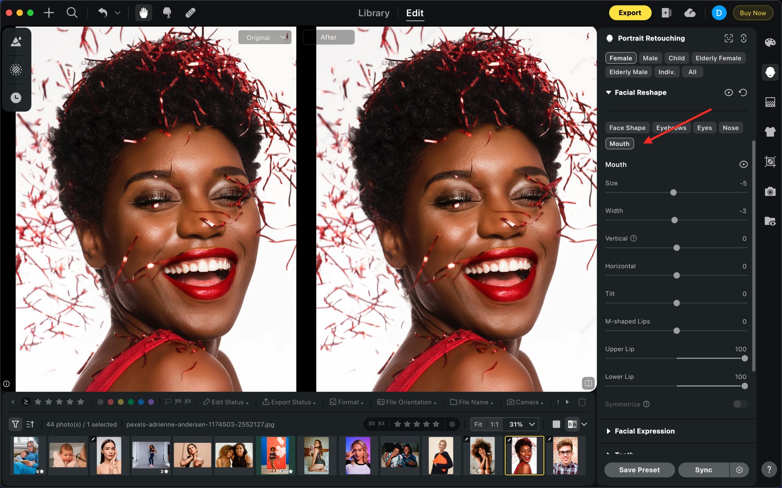The height and width of the screenshot is (488, 782).
Task: Reset the Facial Reshape settings
Action: pos(743,93)
